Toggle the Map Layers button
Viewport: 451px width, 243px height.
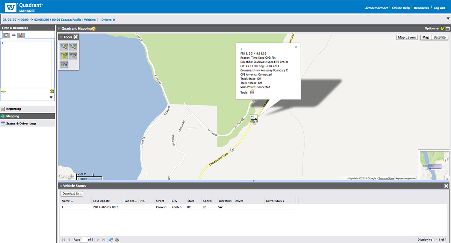pyautogui.click(x=407, y=38)
